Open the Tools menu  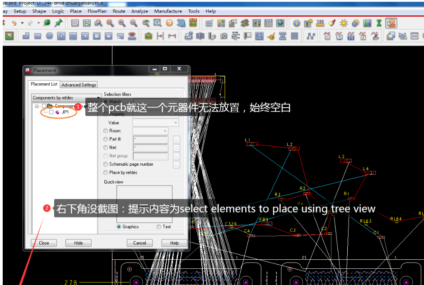click(x=194, y=11)
